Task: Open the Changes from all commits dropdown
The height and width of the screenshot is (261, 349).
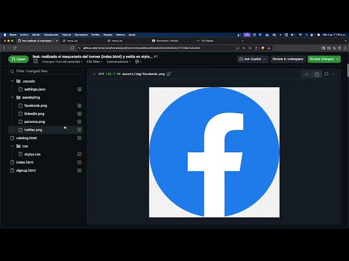Action: coord(62,61)
